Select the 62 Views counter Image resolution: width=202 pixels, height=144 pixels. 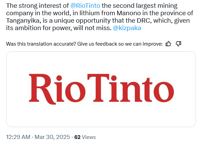tap(85, 137)
